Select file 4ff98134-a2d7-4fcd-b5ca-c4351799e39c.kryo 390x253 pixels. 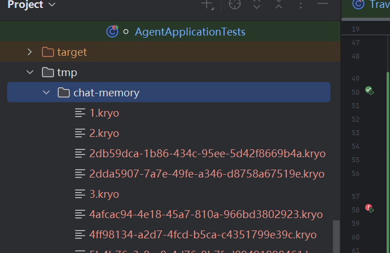pyautogui.click(x=203, y=234)
